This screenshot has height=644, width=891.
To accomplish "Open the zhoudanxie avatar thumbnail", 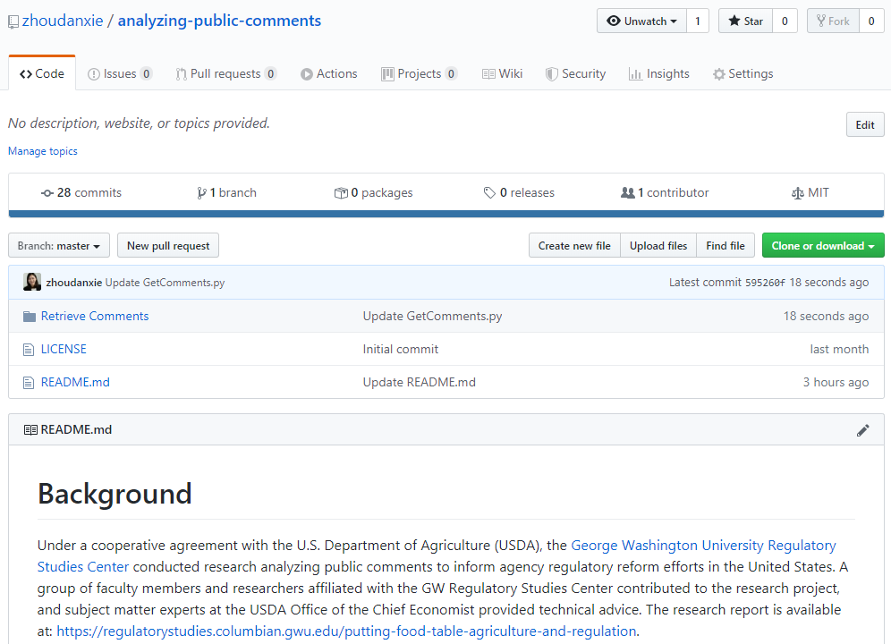I will [x=32, y=282].
